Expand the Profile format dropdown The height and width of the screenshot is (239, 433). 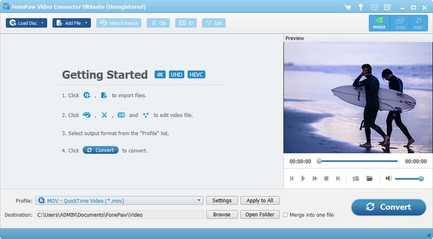tap(199, 201)
